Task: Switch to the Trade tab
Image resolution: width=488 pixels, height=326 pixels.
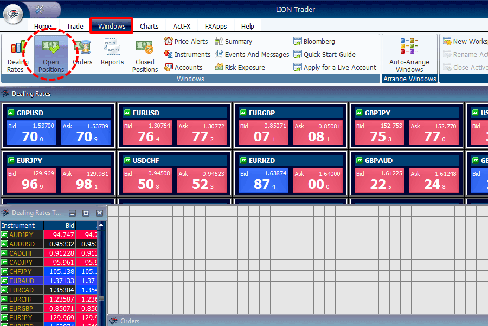Action: 75,27
